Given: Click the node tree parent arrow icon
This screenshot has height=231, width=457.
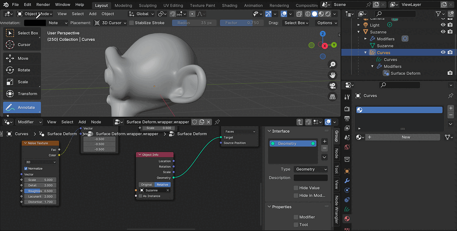Looking at the screenshot, I should [299, 122].
